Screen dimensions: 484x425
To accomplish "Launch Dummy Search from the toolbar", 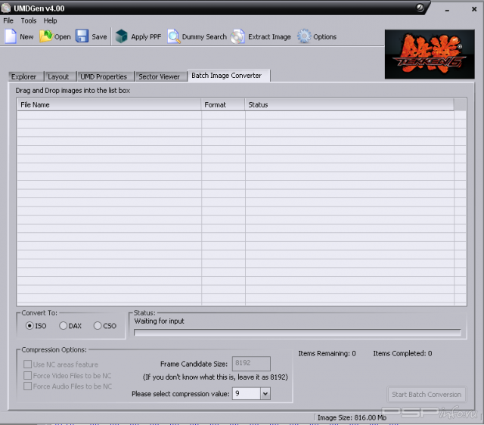I will click(x=173, y=36).
